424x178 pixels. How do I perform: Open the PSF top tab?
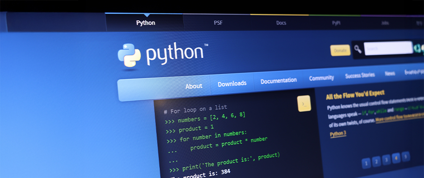click(x=218, y=23)
